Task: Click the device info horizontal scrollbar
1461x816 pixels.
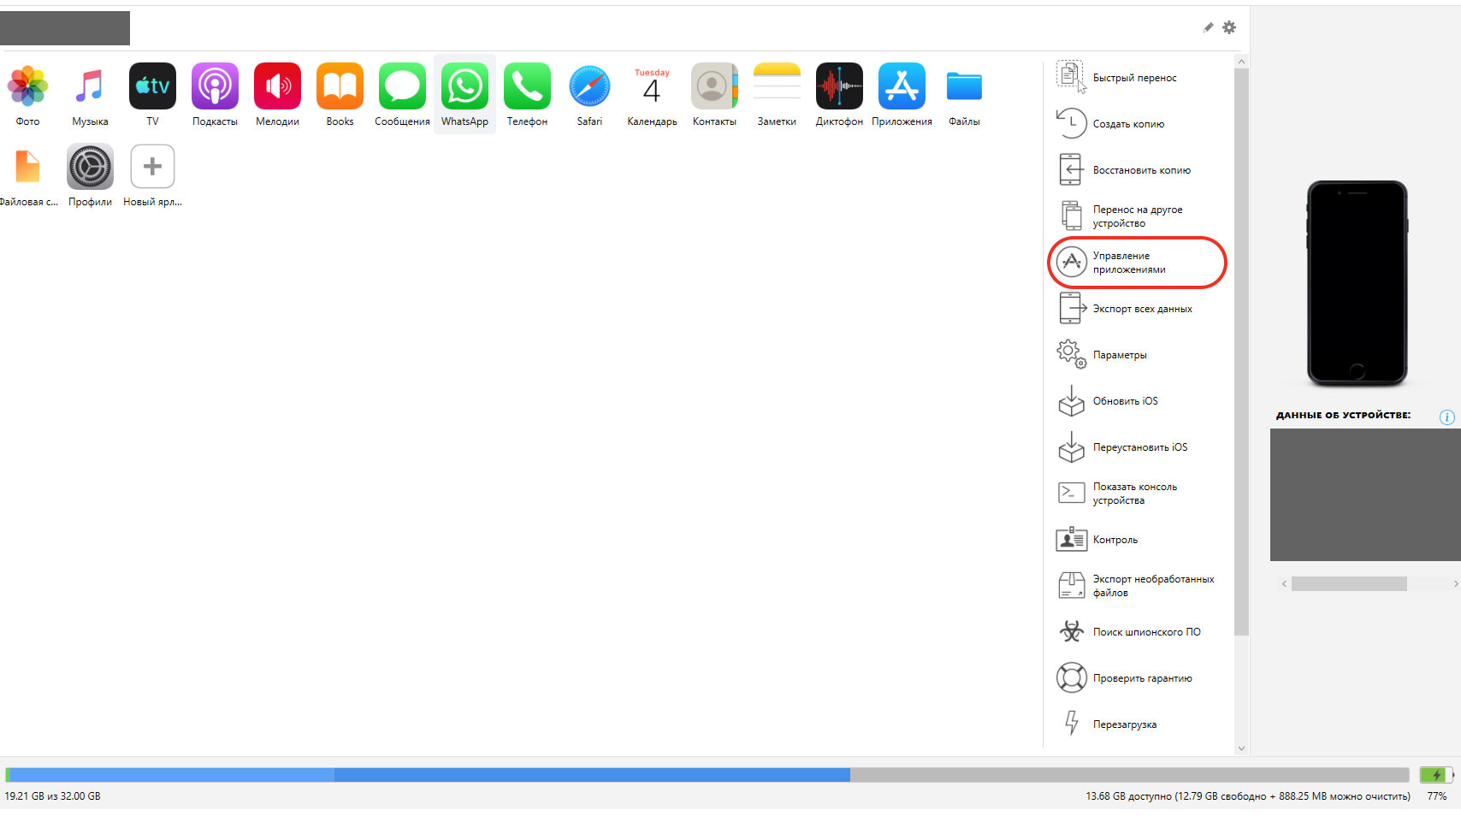Action: click(x=1349, y=583)
